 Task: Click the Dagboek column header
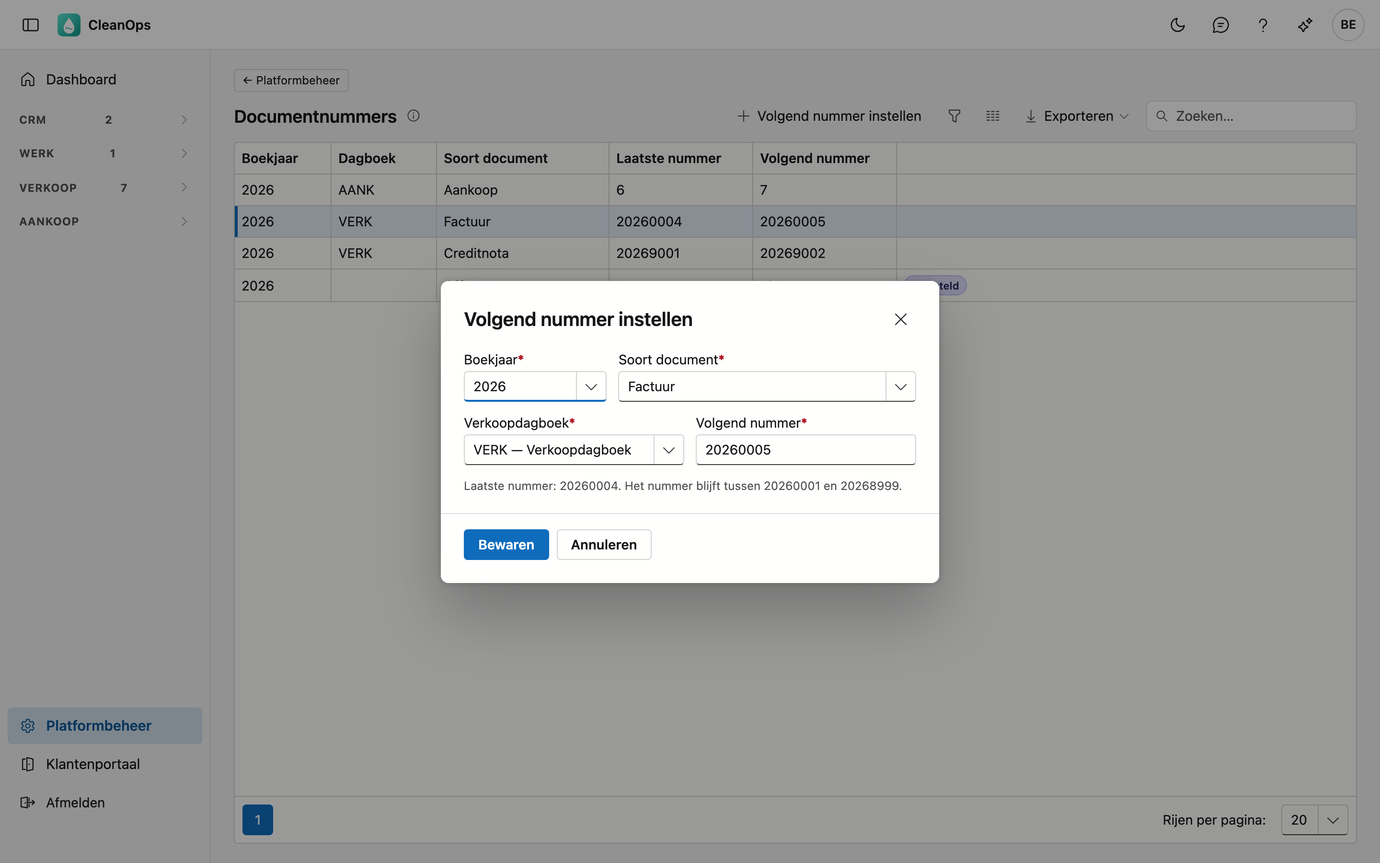[383, 158]
